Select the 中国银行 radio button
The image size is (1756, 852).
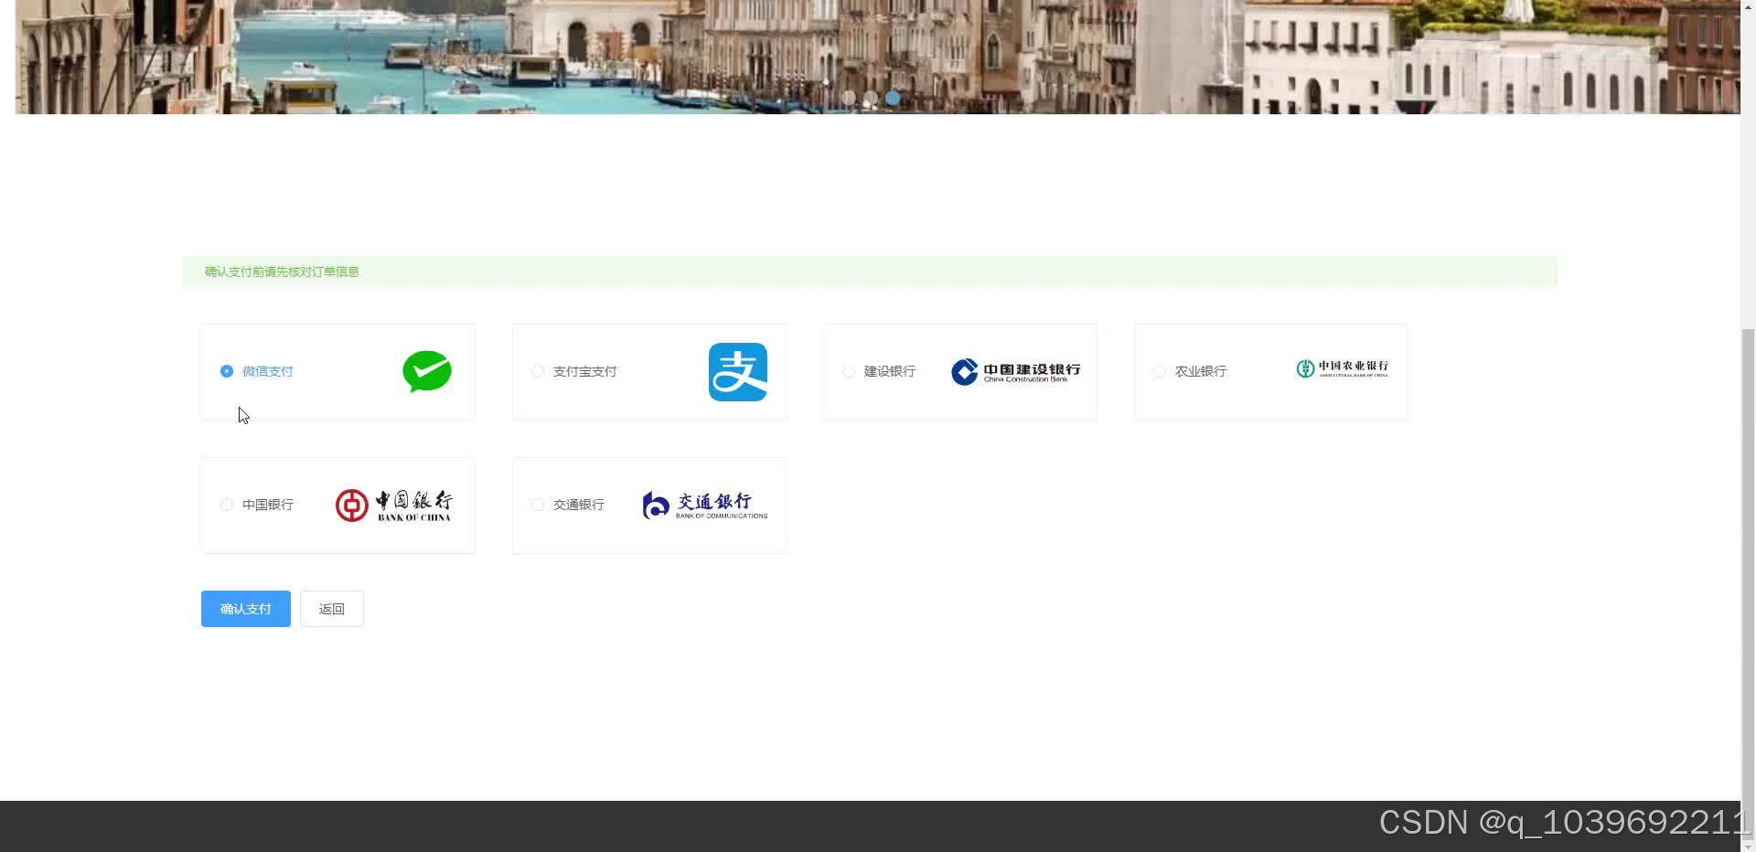pyautogui.click(x=227, y=505)
